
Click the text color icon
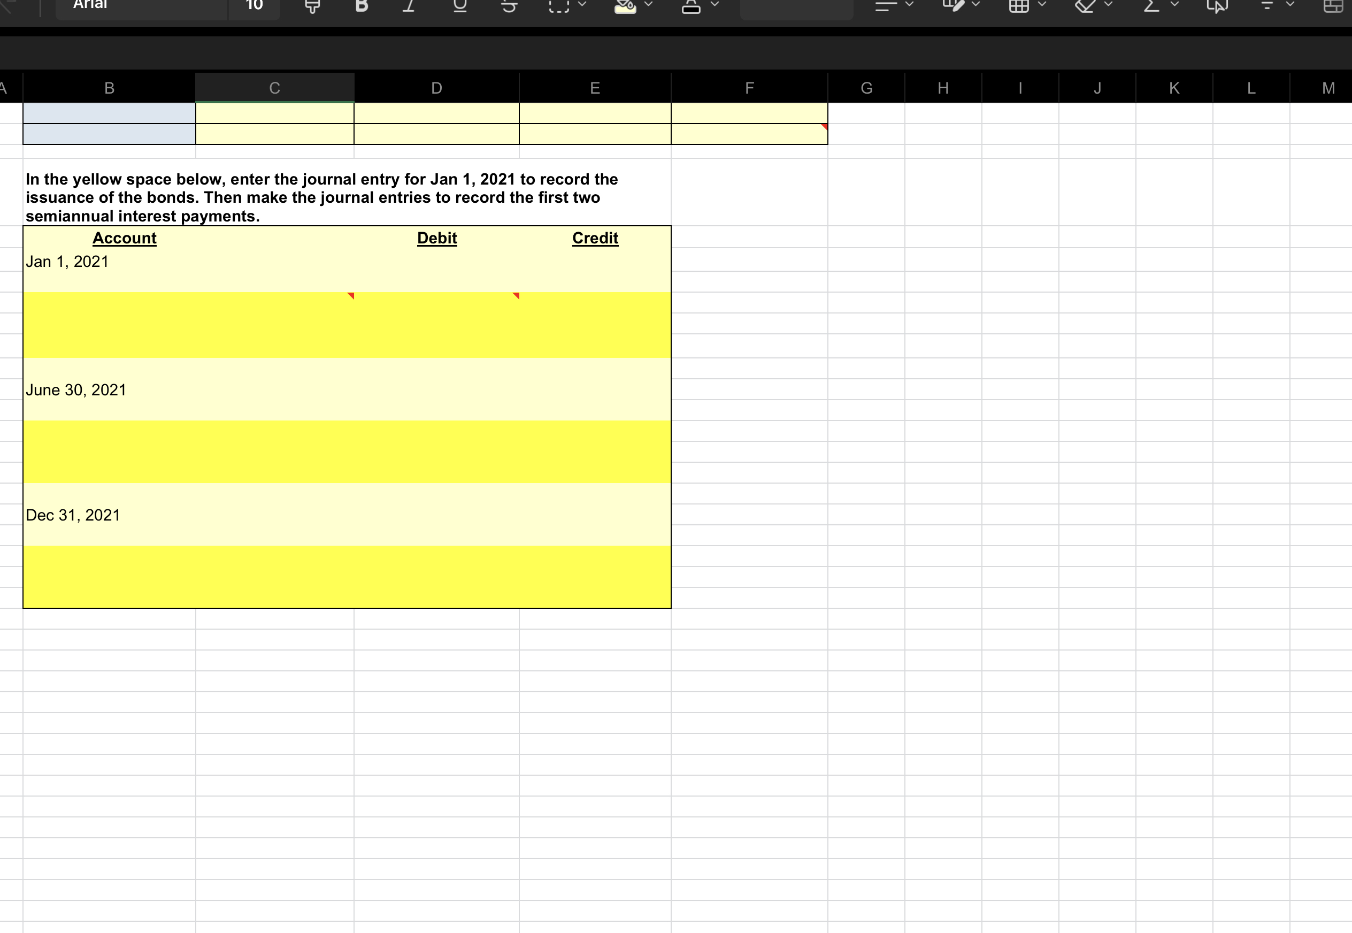691,5
